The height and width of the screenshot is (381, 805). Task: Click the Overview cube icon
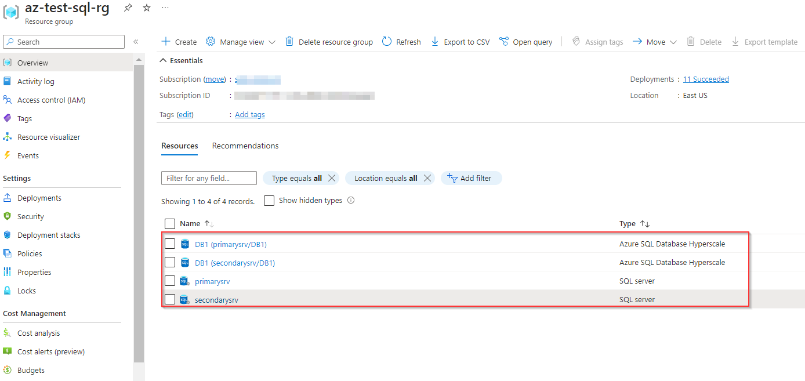coord(8,63)
